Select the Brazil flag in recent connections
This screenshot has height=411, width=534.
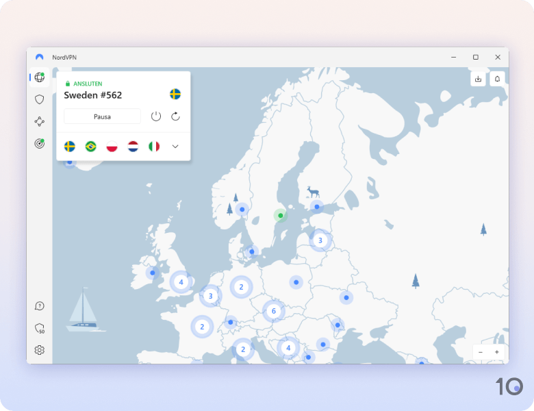(x=91, y=147)
